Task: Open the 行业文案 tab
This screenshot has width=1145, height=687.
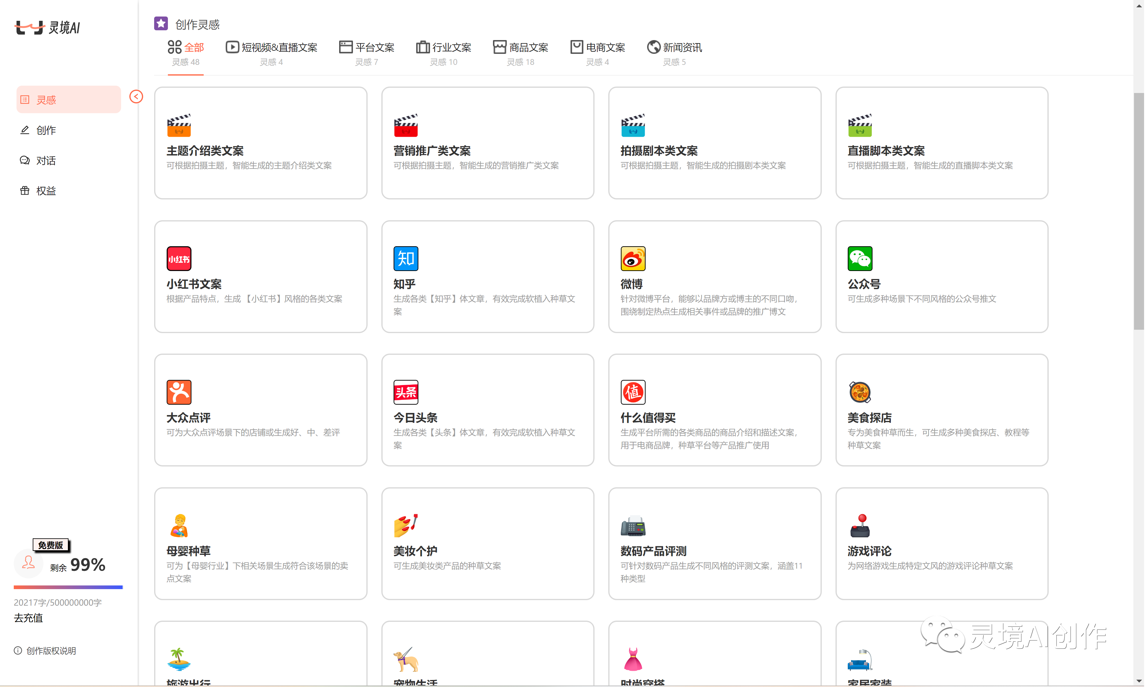Action: click(443, 54)
